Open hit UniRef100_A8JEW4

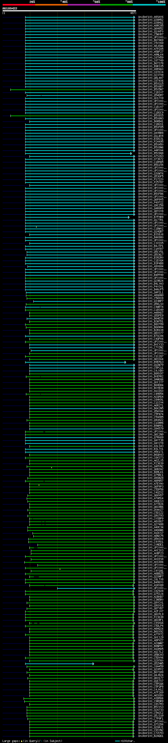pos(150,46)
